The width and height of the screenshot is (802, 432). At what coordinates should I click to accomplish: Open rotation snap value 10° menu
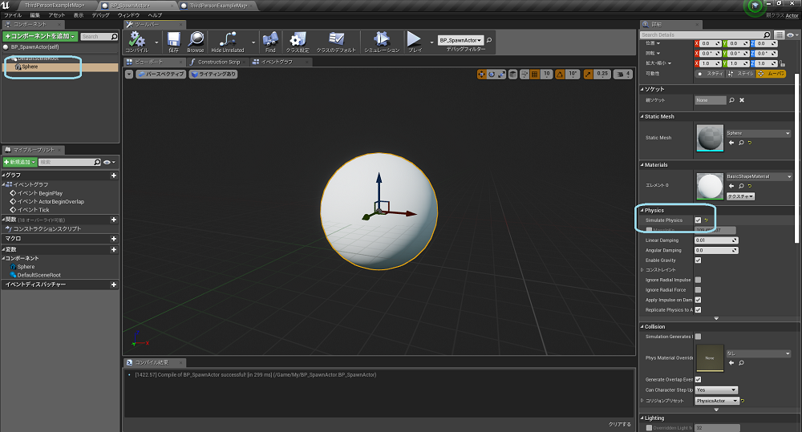[x=573, y=74]
